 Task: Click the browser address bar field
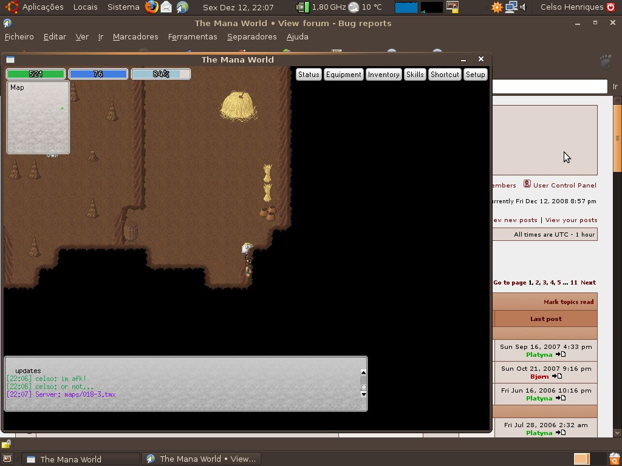pyautogui.click(x=550, y=86)
